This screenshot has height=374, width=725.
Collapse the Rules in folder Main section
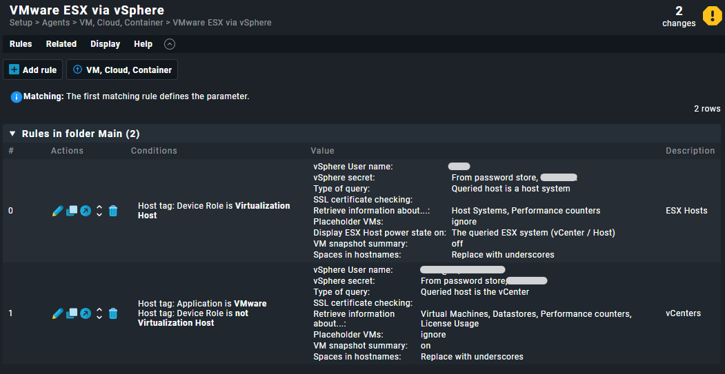point(12,134)
